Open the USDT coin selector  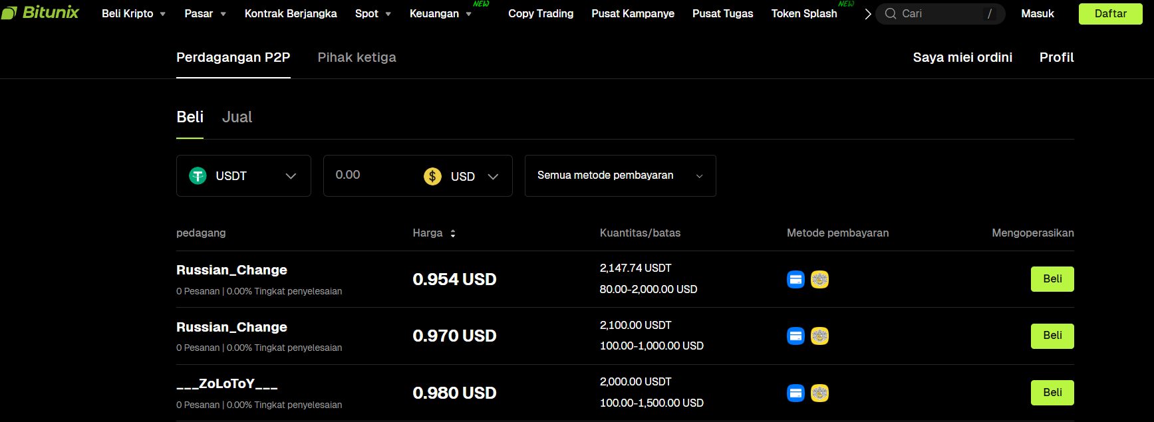click(x=243, y=176)
